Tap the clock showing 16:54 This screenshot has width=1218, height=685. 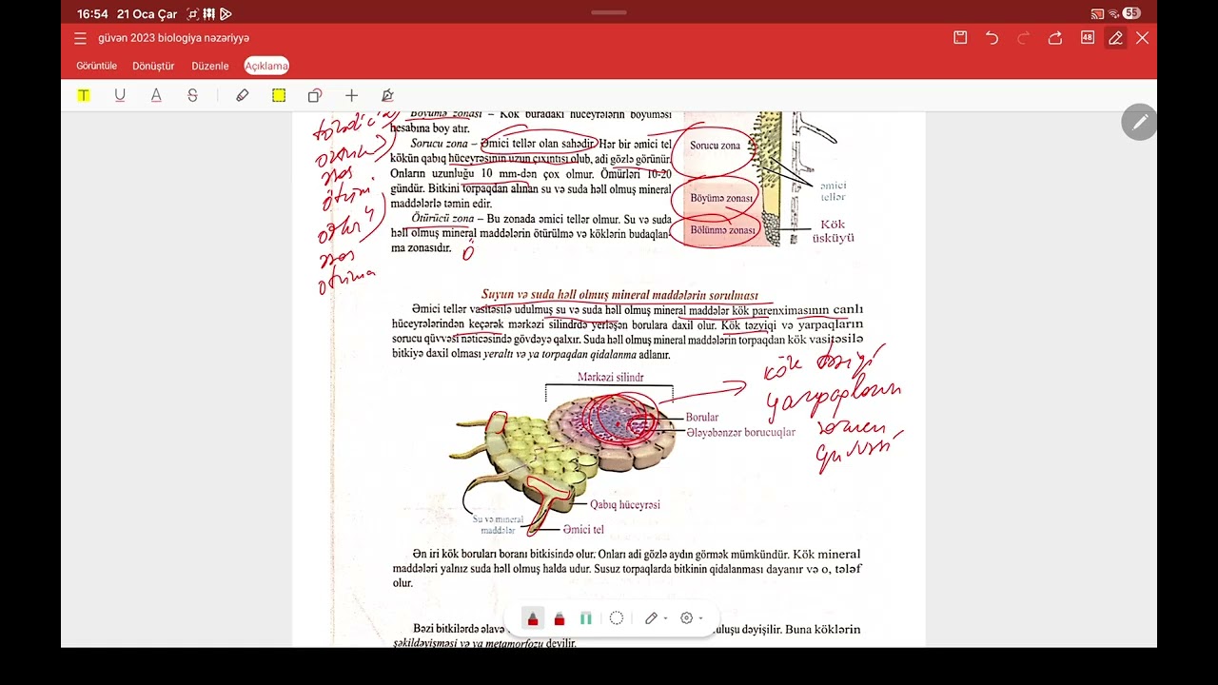point(92,14)
